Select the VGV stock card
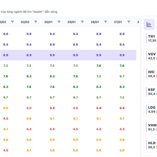 tap(151, 56)
